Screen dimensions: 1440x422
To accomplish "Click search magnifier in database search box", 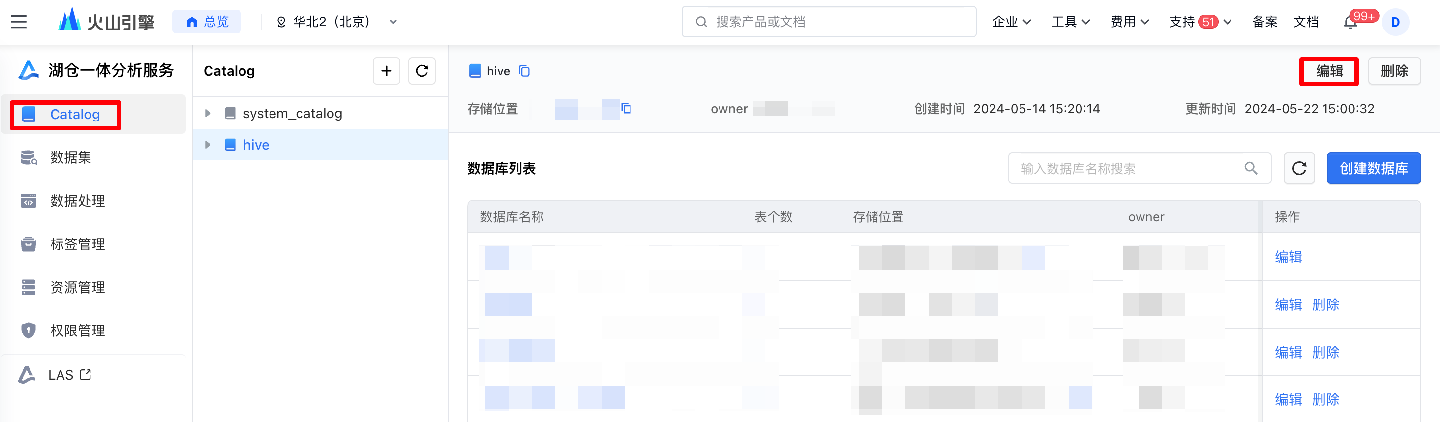I will coord(1251,168).
